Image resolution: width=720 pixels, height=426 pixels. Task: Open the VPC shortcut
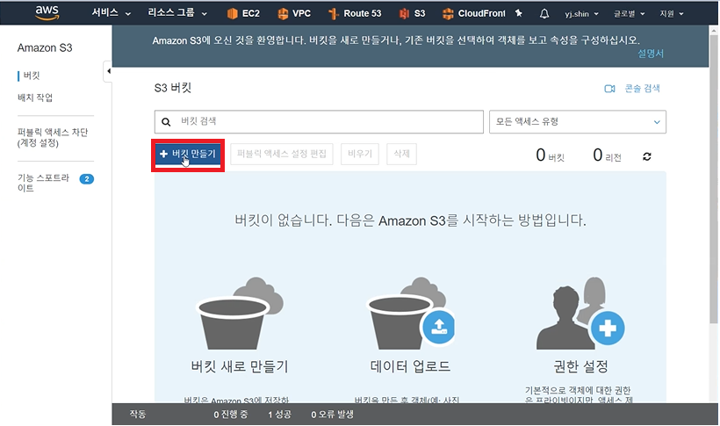tap(294, 13)
